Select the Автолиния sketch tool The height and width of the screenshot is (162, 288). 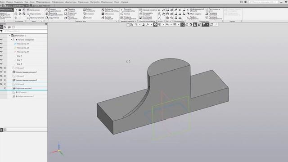[33, 10]
